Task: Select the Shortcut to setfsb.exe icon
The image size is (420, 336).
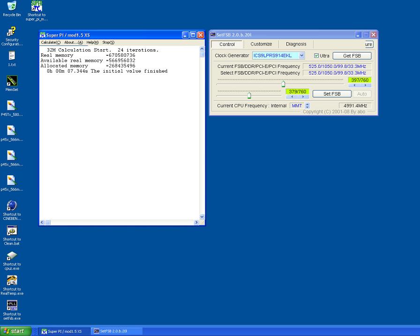Action: click(12, 310)
